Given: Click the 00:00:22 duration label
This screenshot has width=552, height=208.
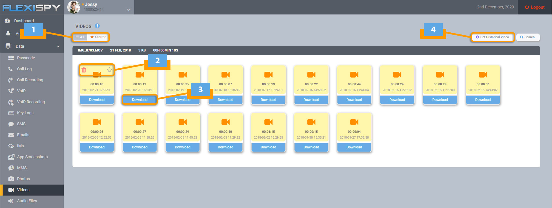Looking at the screenshot, I should point(311,84).
